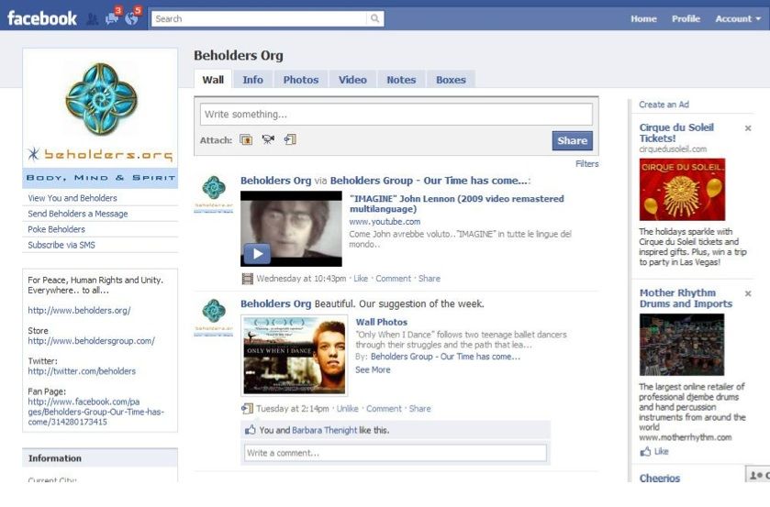770x507 pixels.
Task: Open the twitter.com/beholders link
Action: [x=82, y=371]
